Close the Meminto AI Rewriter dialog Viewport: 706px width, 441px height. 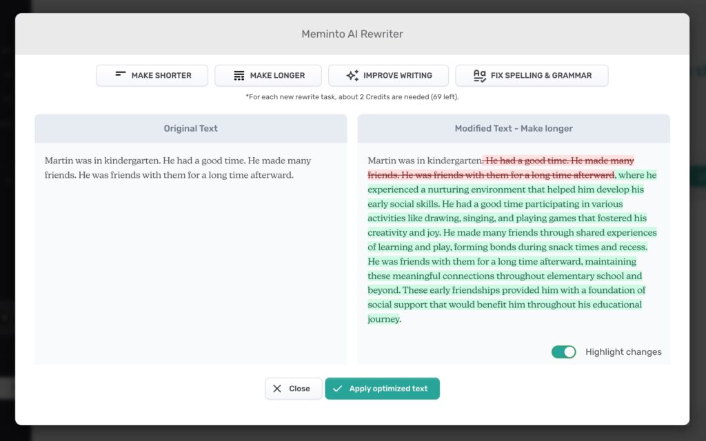pyautogui.click(x=294, y=389)
